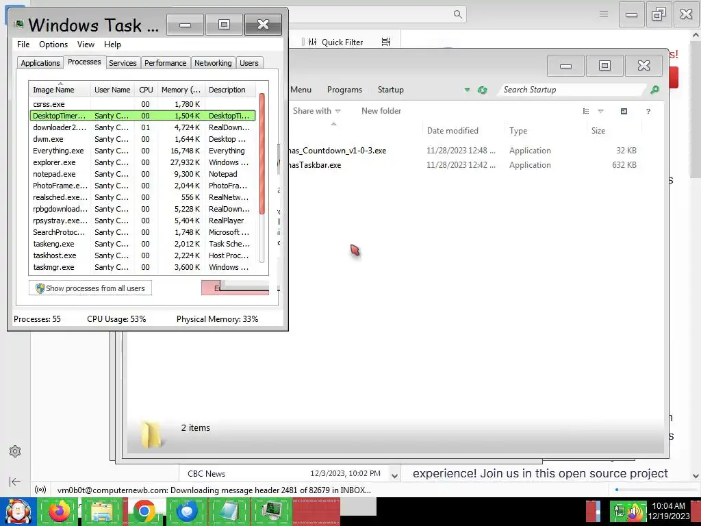Sort files by Date modified column
This screenshot has width=701, height=526.
pyautogui.click(x=463, y=131)
